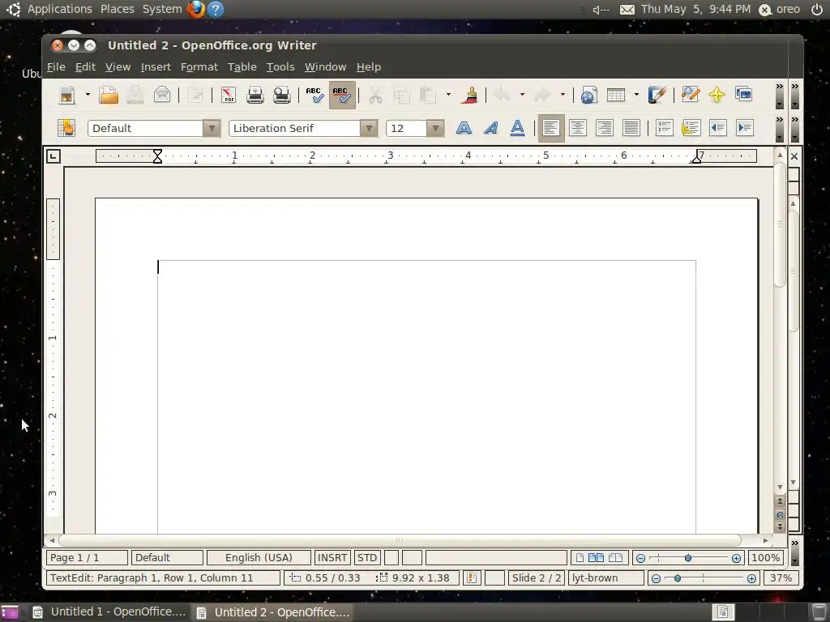This screenshot has height=622, width=830.
Task: Run Spelling and Grammar check
Action: click(x=315, y=96)
